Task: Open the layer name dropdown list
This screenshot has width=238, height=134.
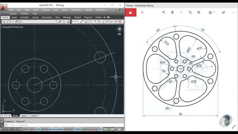Action: pyautogui.click(x=57, y=22)
